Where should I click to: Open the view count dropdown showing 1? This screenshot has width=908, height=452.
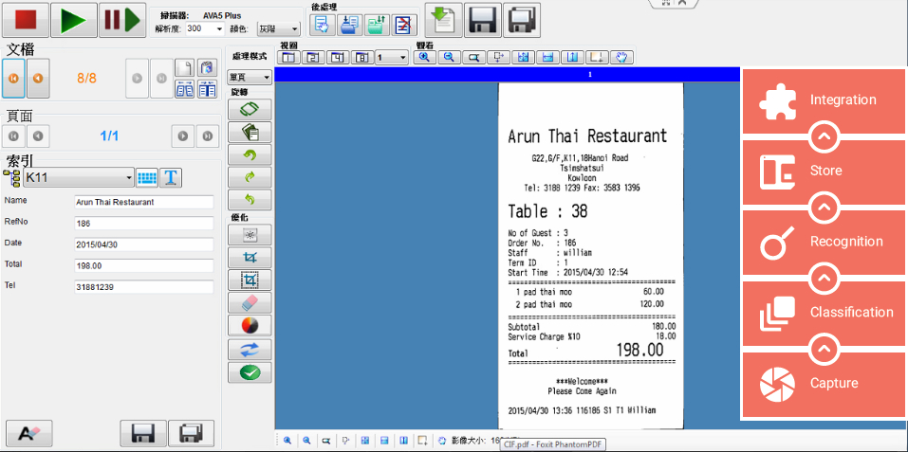pos(392,57)
